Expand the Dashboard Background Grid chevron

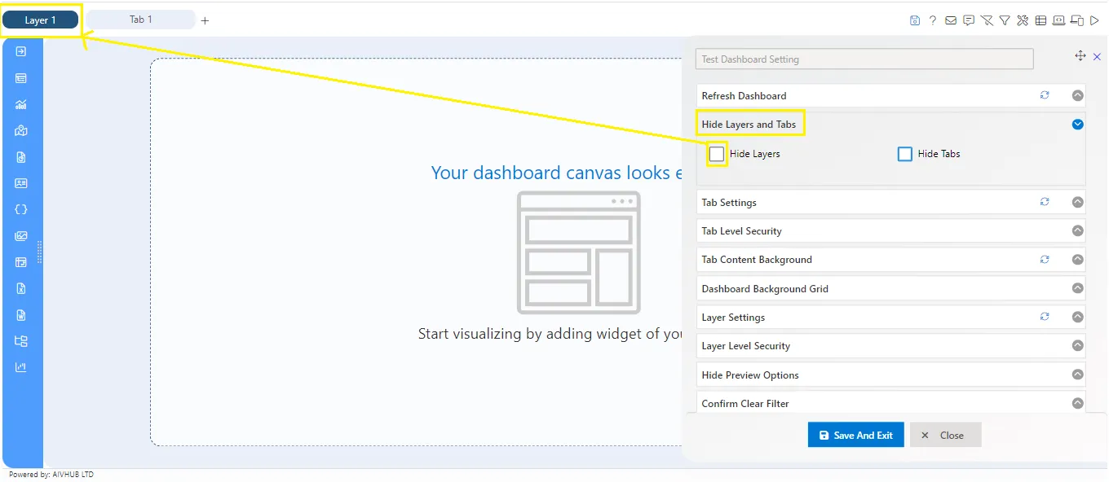(1078, 288)
